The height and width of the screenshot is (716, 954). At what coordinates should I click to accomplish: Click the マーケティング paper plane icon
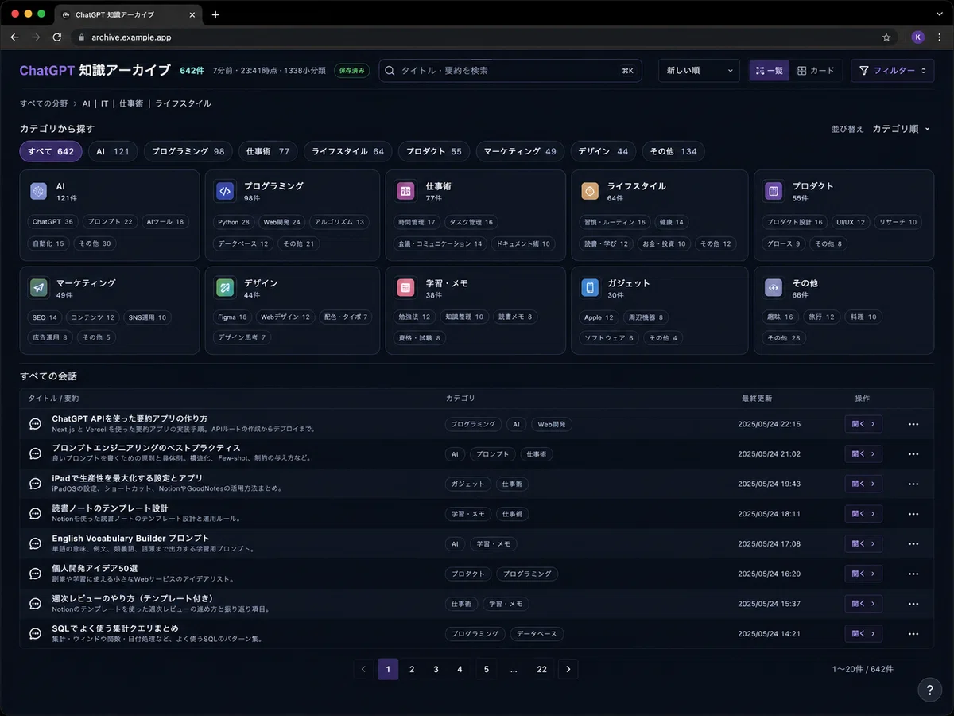pyautogui.click(x=39, y=288)
